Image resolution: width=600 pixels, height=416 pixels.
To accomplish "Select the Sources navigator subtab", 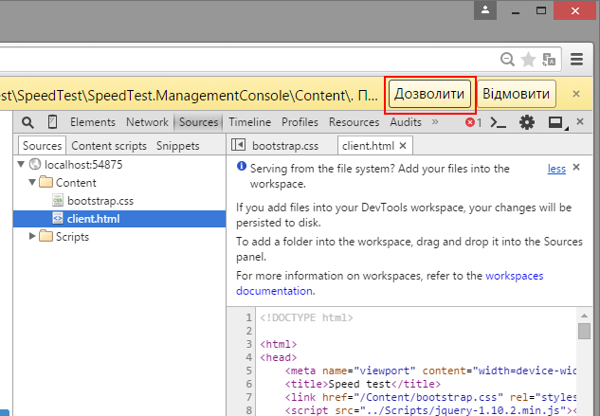I will coord(42,145).
